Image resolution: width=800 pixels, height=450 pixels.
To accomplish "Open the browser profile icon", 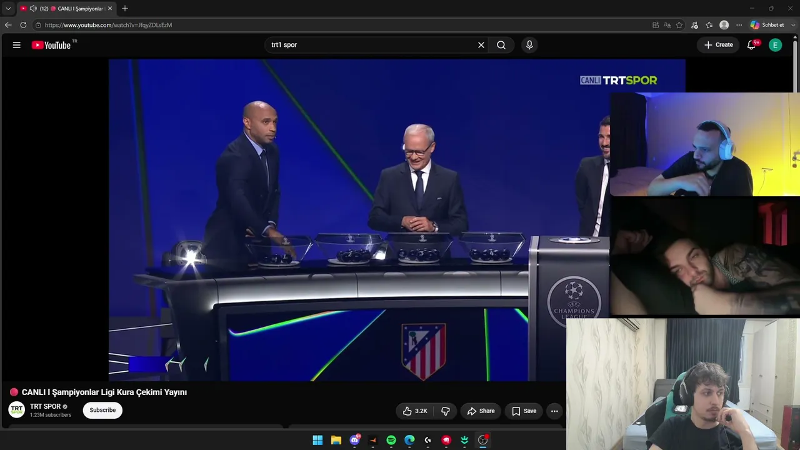I will [724, 25].
